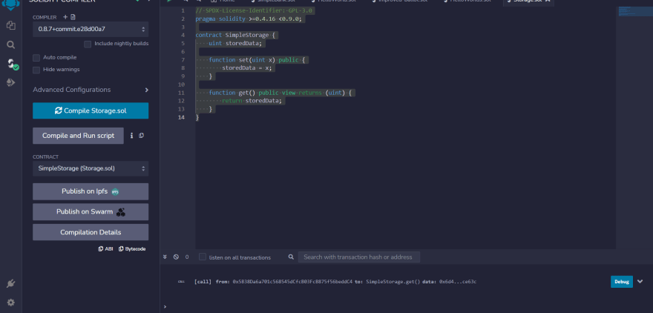Click the from address 0x5B38Da6a in terminal
This screenshot has width=653, height=313.
coord(292,282)
